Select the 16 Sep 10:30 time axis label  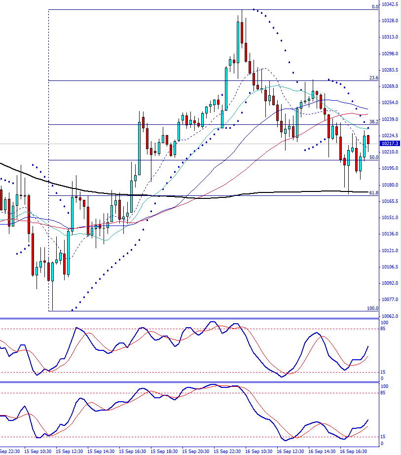point(260,451)
